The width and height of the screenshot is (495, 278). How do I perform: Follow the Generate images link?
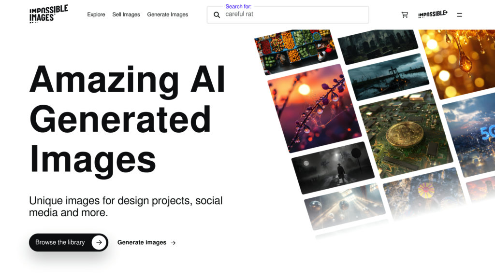point(142,242)
